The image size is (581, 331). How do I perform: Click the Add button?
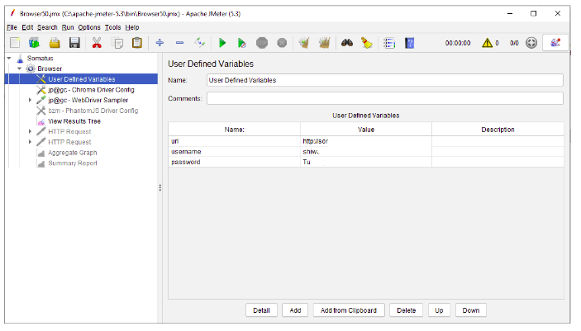pyautogui.click(x=295, y=310)
